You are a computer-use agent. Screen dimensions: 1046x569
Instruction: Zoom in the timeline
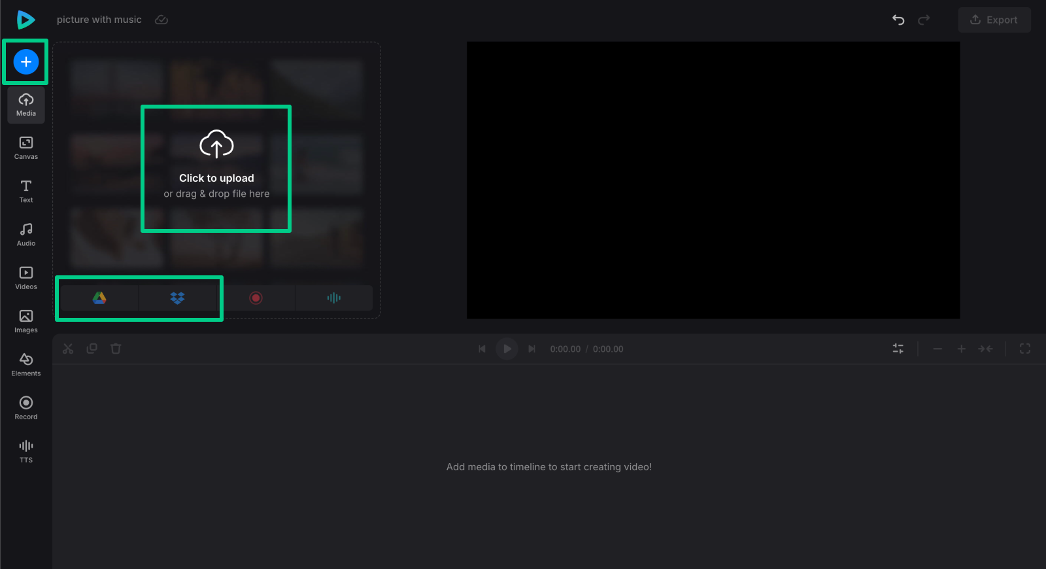[962, 349]
